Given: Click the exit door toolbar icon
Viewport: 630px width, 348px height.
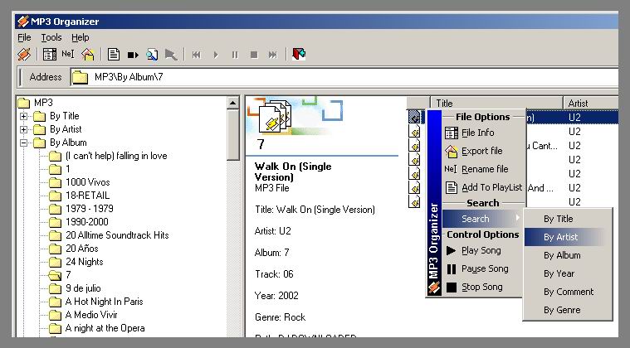Looking at the screenshot, I should 299,54.
